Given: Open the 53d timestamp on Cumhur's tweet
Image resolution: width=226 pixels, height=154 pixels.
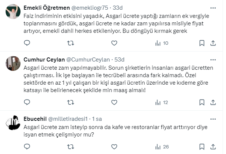Looking at the screenshot, I should pyautogui.click(x=119, y=60).
